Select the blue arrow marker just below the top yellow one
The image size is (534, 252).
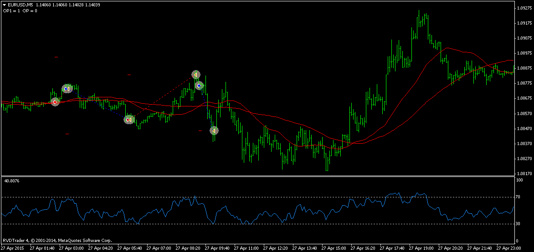click(x=199, y=86)
